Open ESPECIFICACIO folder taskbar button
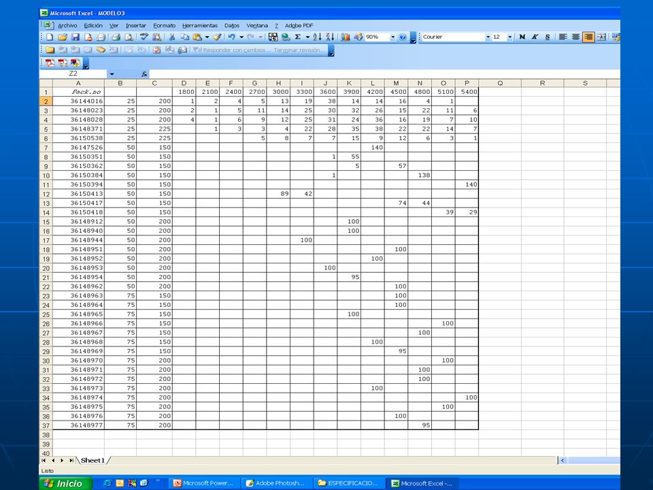This screenshot has width=653, height=490. (348, 483)
